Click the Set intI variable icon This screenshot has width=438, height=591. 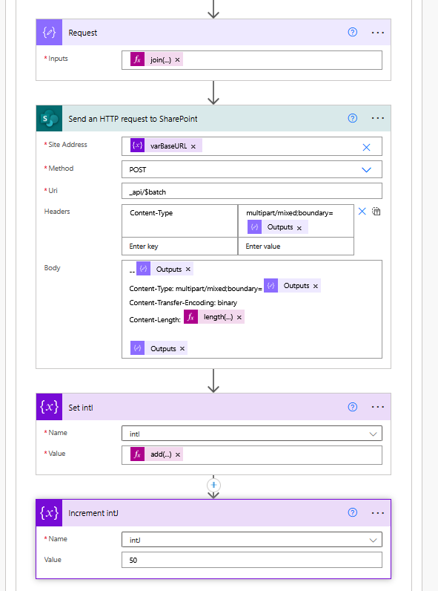tap(50, 407)
